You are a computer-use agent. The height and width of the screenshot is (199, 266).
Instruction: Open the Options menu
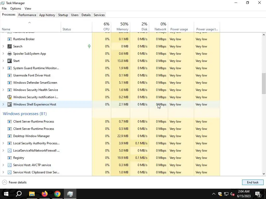pos(16,9)
